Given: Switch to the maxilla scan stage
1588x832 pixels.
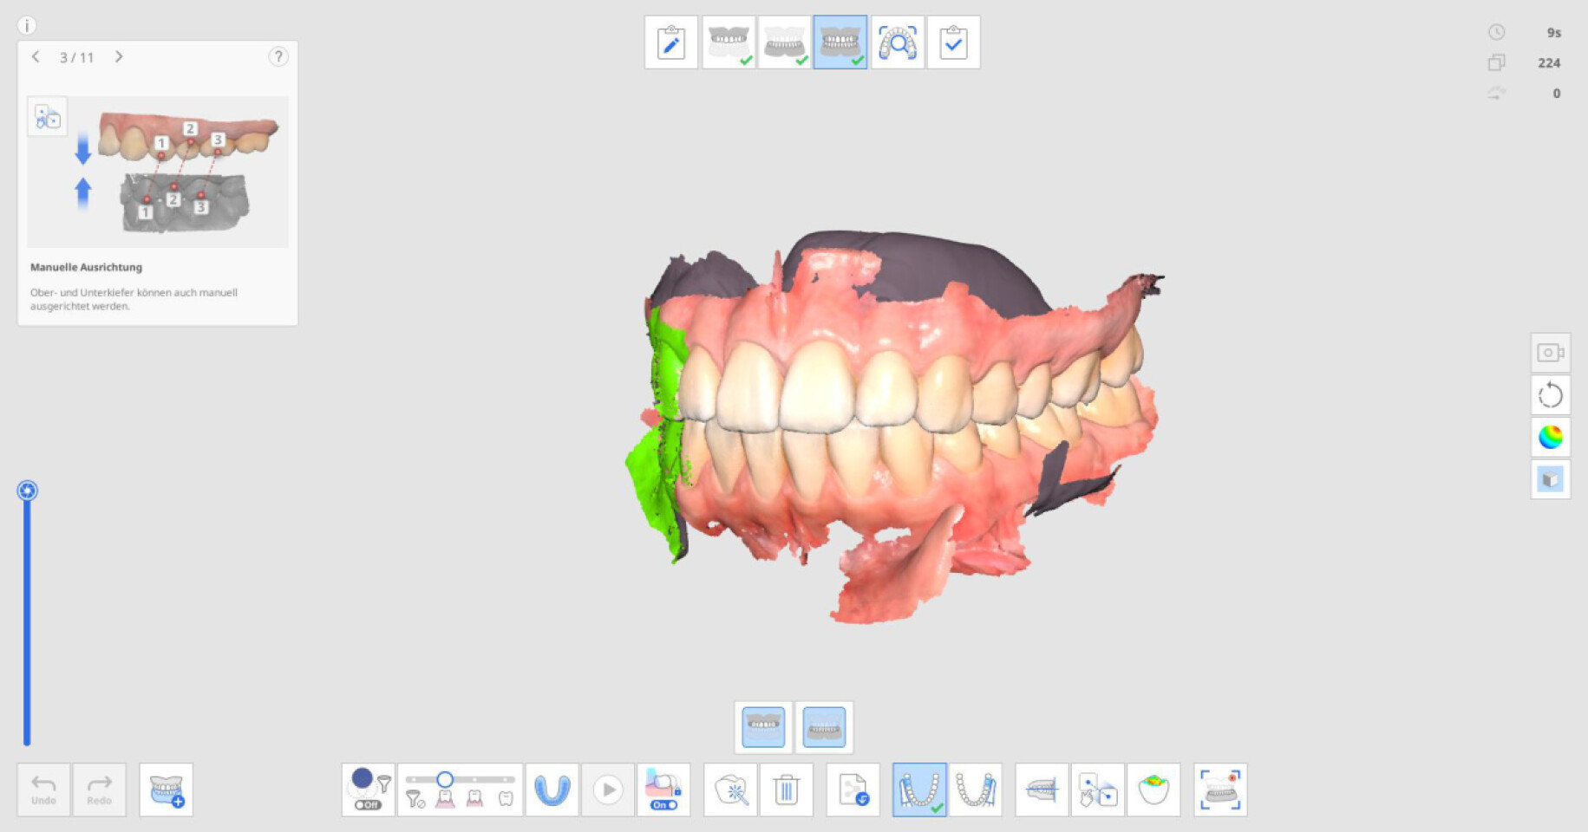Looking at the screenshot, I should (x=728, y=42).
